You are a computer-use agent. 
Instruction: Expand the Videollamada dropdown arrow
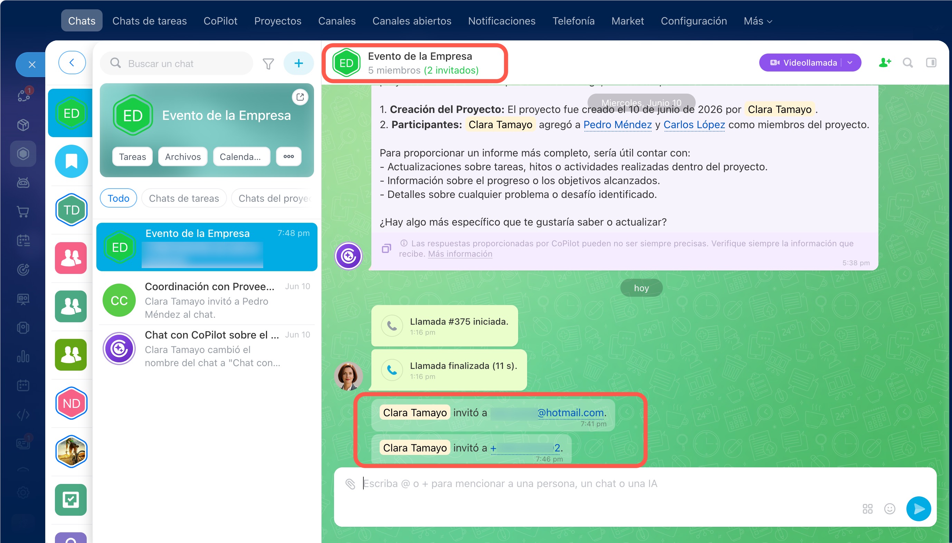[850, 63]
